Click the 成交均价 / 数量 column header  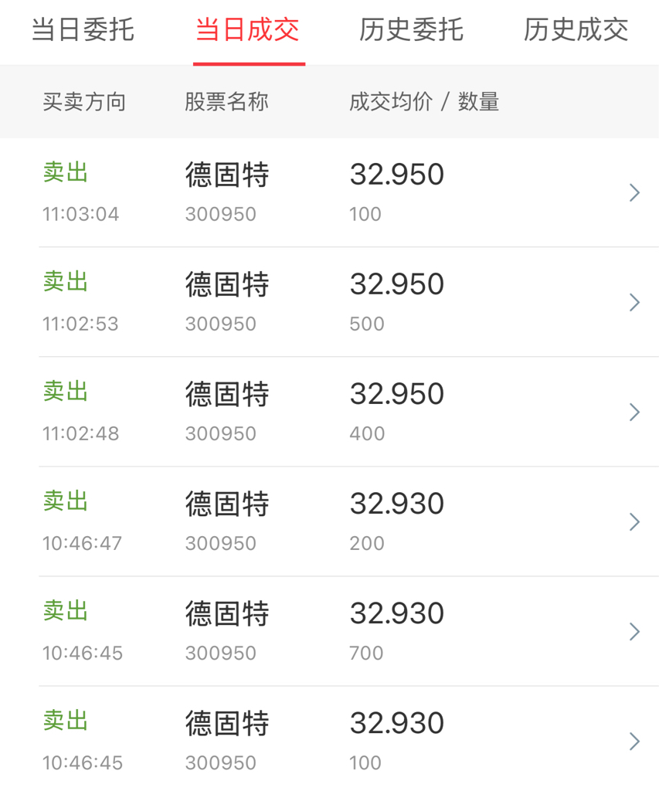tap(424, 102)
